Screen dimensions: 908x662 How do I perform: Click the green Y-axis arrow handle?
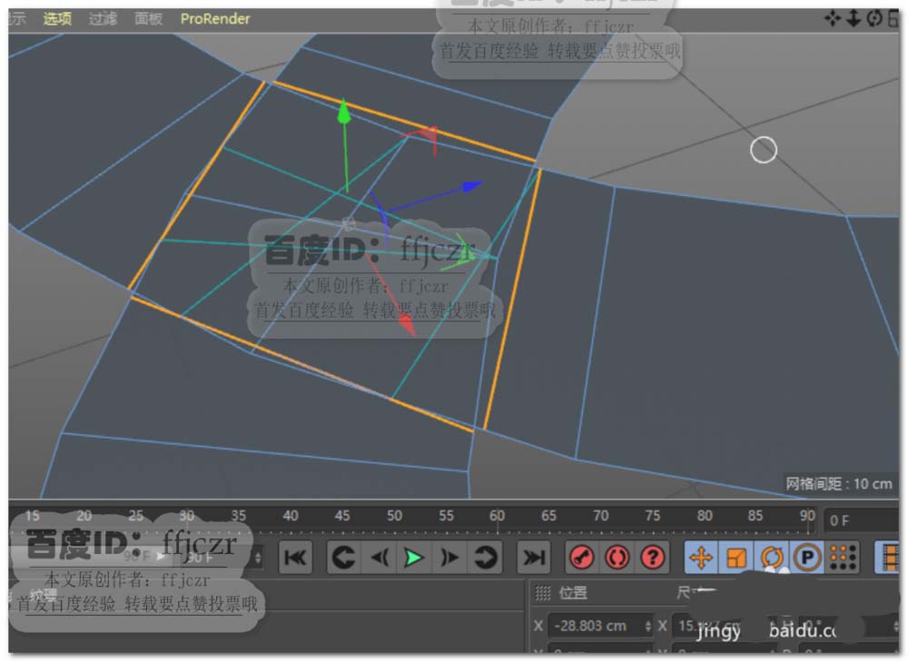click(344, 111)
